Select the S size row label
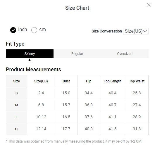Screen dimensions: 155x149 pyautogui.click(x=16, y=93)
